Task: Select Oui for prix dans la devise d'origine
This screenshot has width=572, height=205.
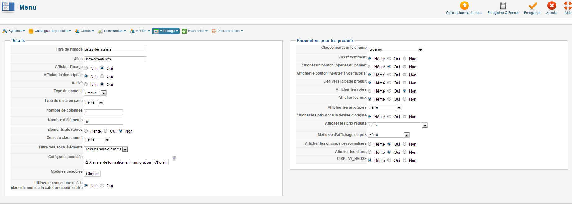Action: (x=389, y=116)
